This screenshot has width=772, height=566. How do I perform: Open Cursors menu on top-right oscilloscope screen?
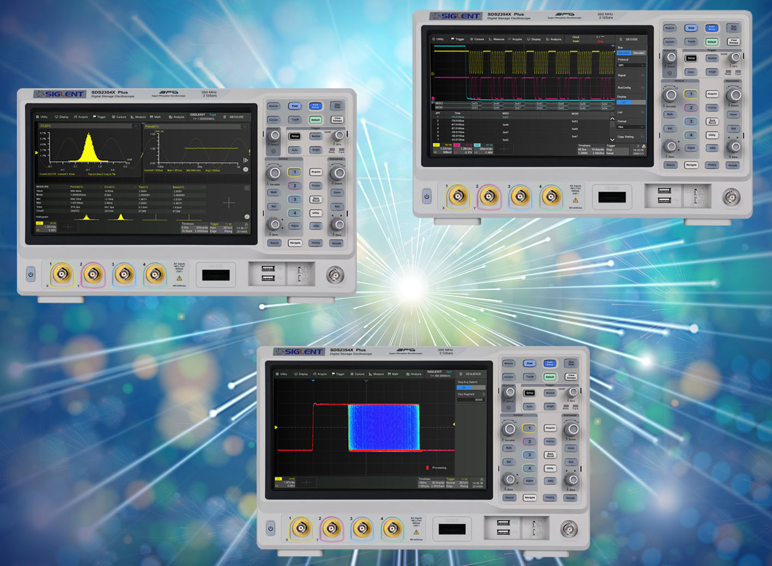coord(477,39)
